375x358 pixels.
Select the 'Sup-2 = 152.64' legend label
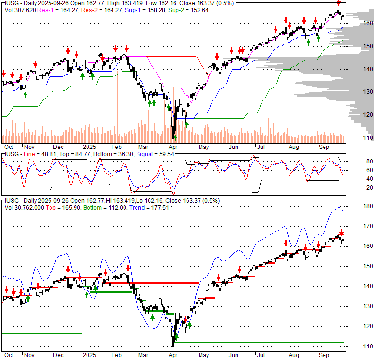click(188, 10)
